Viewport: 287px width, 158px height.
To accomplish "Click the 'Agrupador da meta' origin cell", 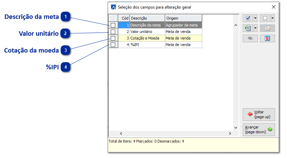I will (183, 25).
